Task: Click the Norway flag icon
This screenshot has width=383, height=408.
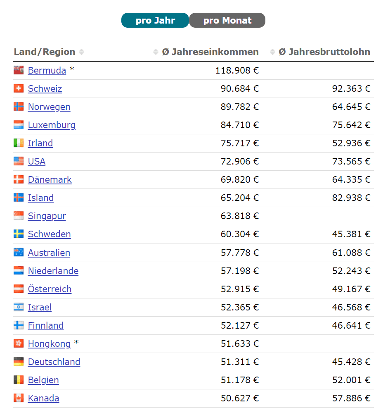Action: click(x=19, y=107)
